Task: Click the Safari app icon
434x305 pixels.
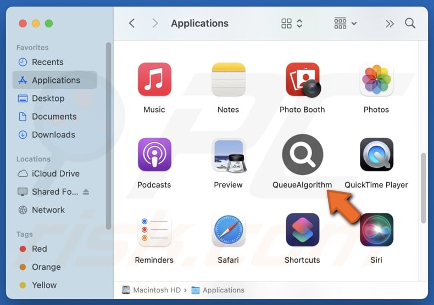Action: 229,230
